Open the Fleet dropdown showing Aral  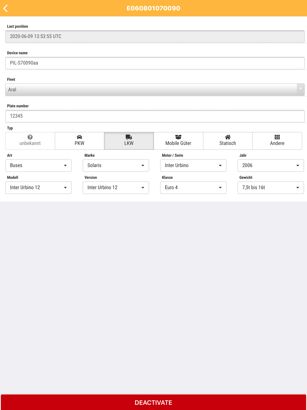[x=155, y=90]
